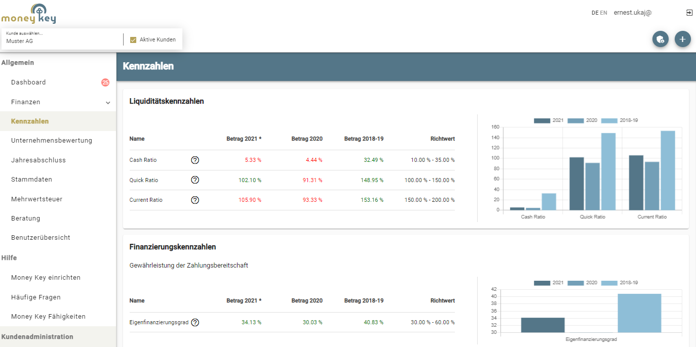Go to Jahresabschluss in the sidebar

[38, 160]
